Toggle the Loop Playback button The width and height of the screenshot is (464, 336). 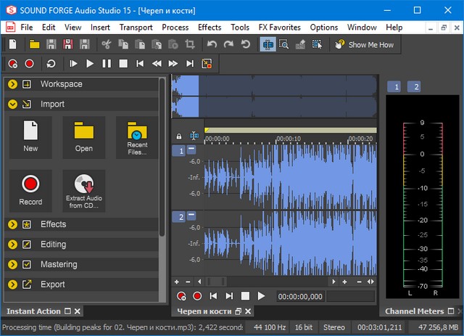click(x=51, y=64)
